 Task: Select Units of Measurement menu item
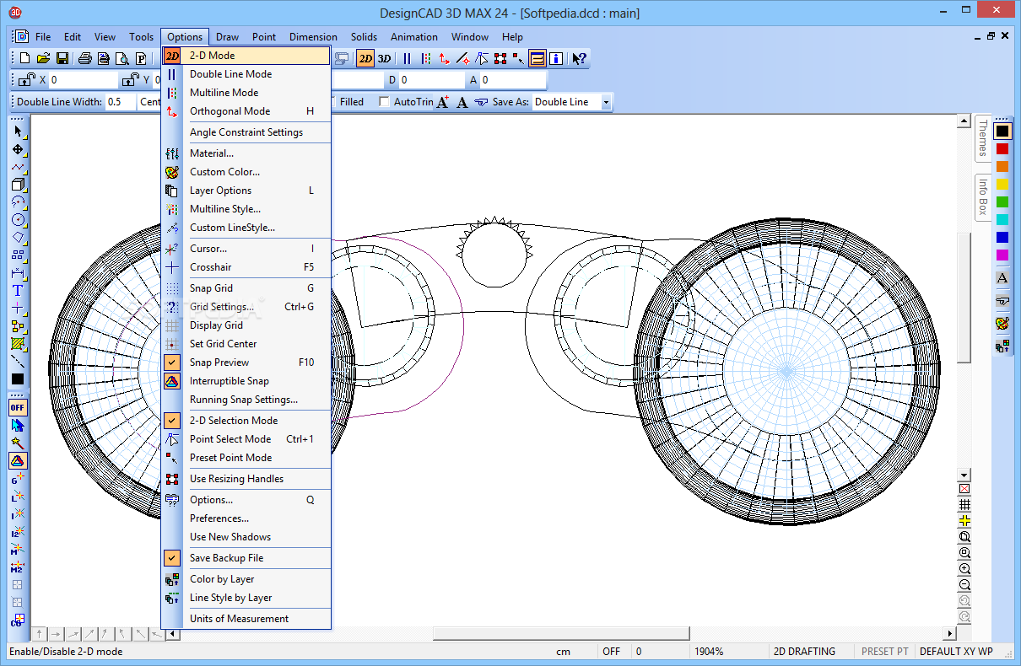click(246, 619)
